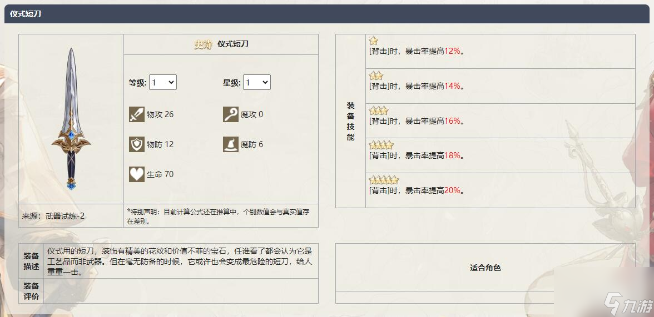Select the 物防 12 stat text

[x=160, y=144]
